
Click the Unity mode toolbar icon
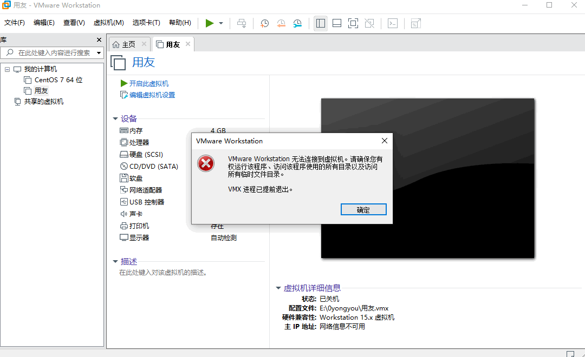369,23
